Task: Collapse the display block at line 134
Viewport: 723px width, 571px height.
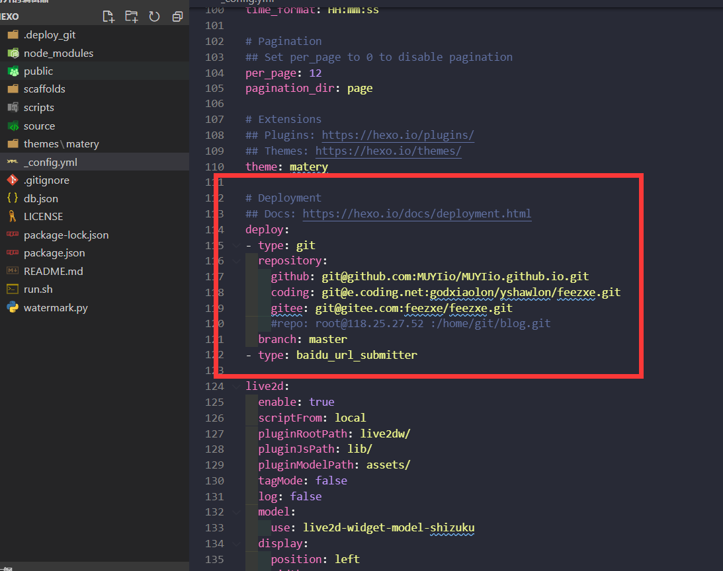Action: pos(237,544)
